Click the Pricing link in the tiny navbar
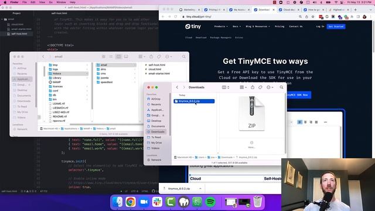Viewport: 375px width, 211px height. coord(279,26)
